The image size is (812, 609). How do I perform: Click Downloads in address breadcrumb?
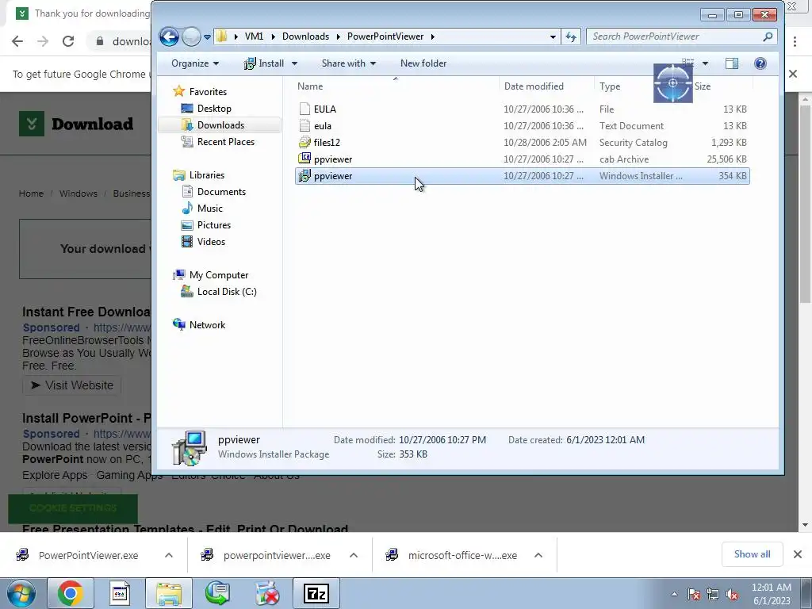305,36
